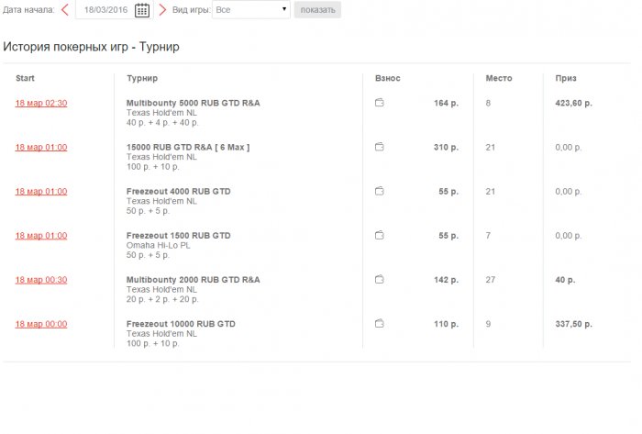The image size is (642, 434).
Task: Click the next date right arrow
Action: click(162, 10)
